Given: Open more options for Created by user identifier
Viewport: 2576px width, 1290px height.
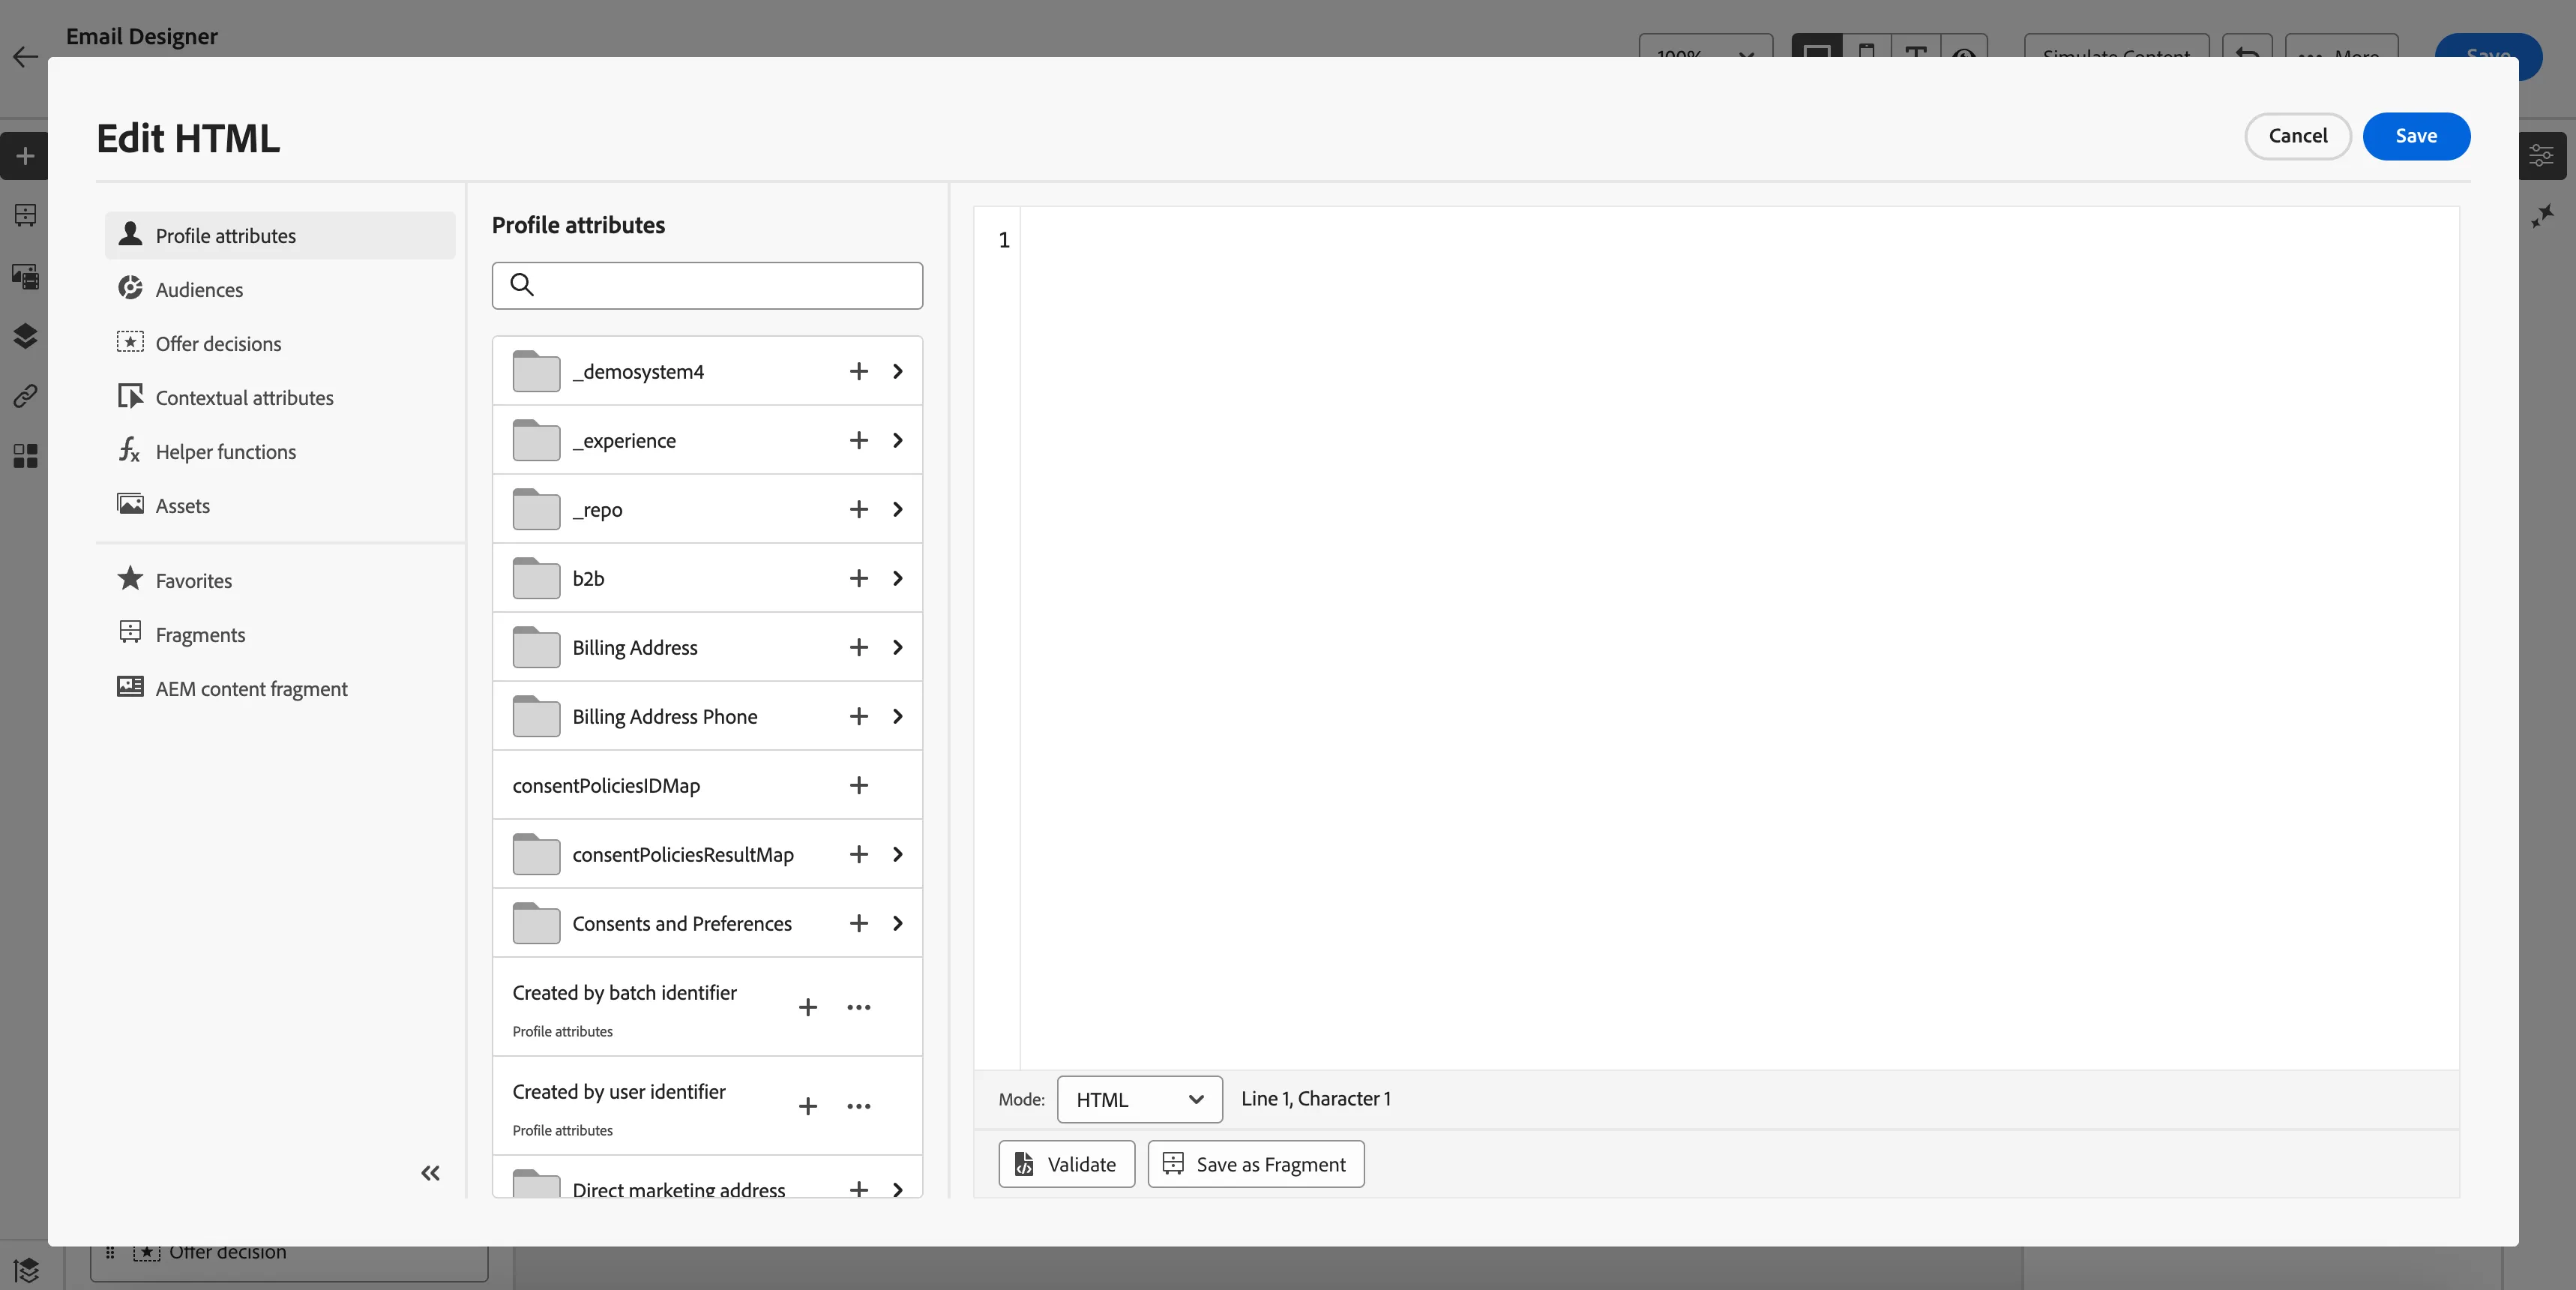Looking at the screenshot, I should pyautogui.click(x=859, y=1105).
